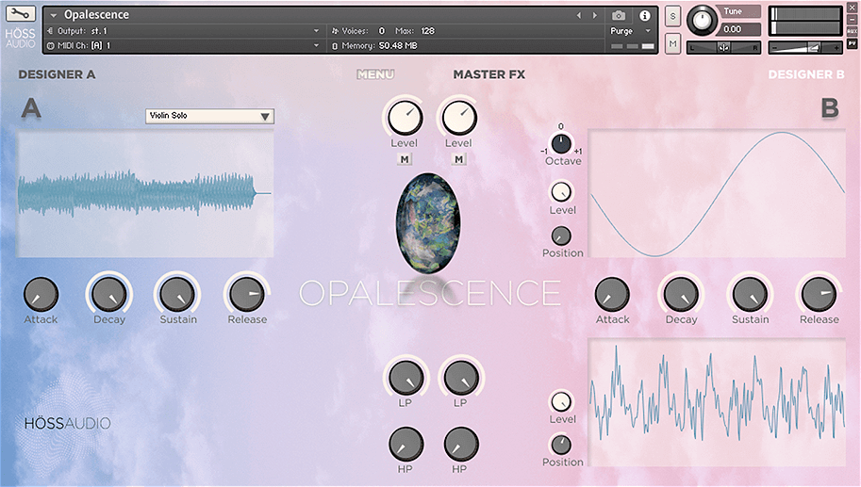Open the Violin Solo sample dropdown
The height and width of the screenshot is (487, 861).
(x=209, y=116)
